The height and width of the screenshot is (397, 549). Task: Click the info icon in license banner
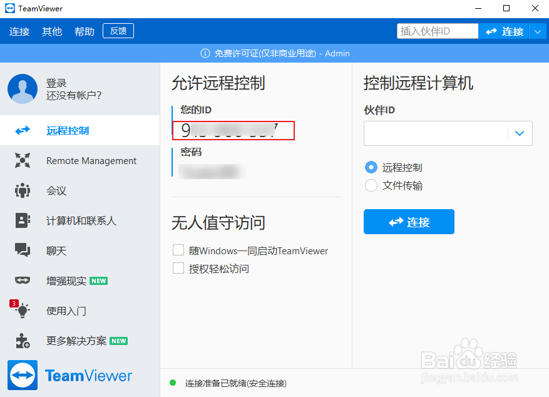205,53
